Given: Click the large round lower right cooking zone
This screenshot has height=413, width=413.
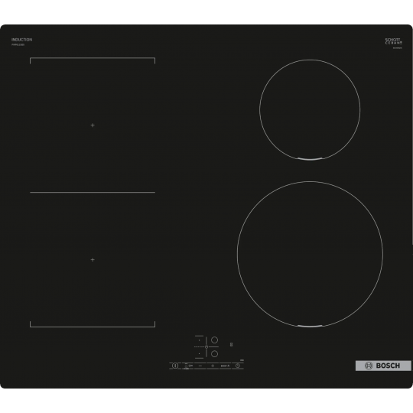Looking at the screenshot, I should tap(310, 254).
